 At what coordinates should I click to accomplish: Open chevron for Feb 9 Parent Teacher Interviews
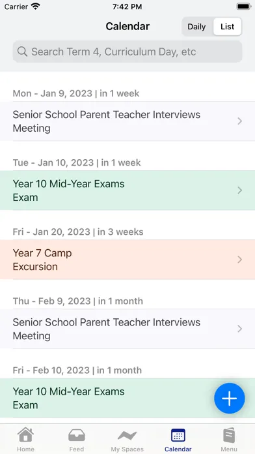[x=239, y=329]
